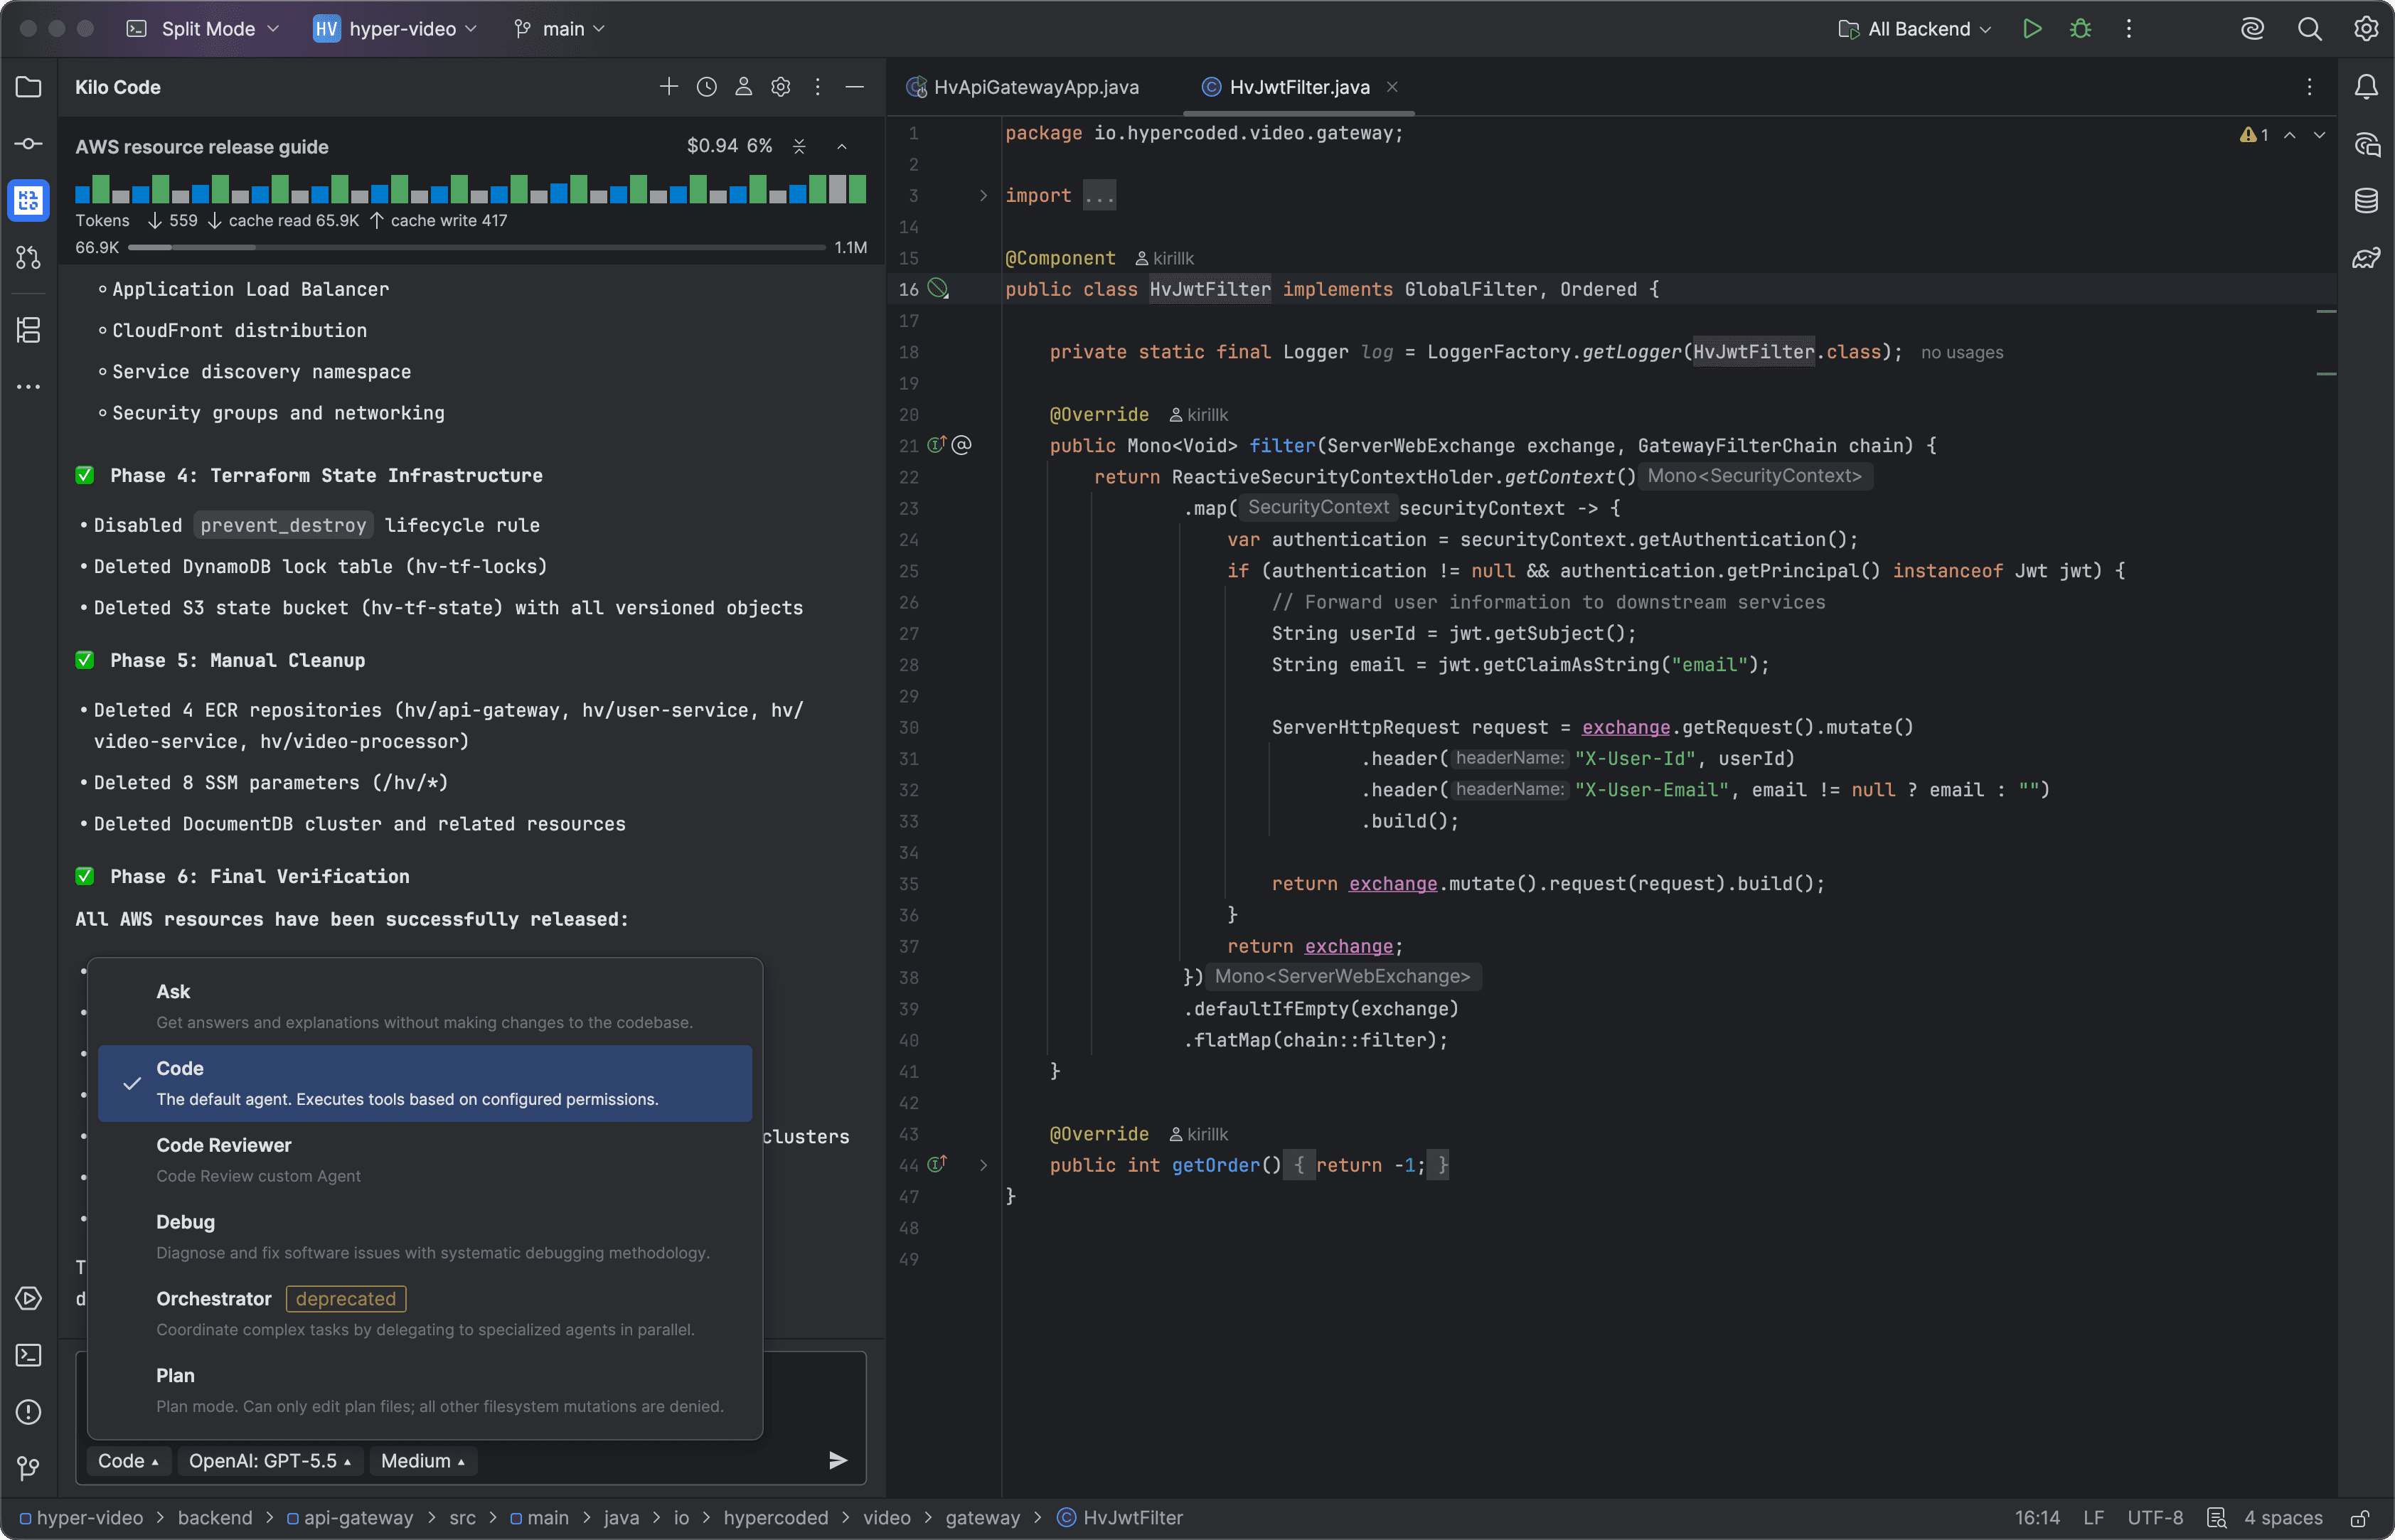Open the Problems tool window icon

[28, 1412]
